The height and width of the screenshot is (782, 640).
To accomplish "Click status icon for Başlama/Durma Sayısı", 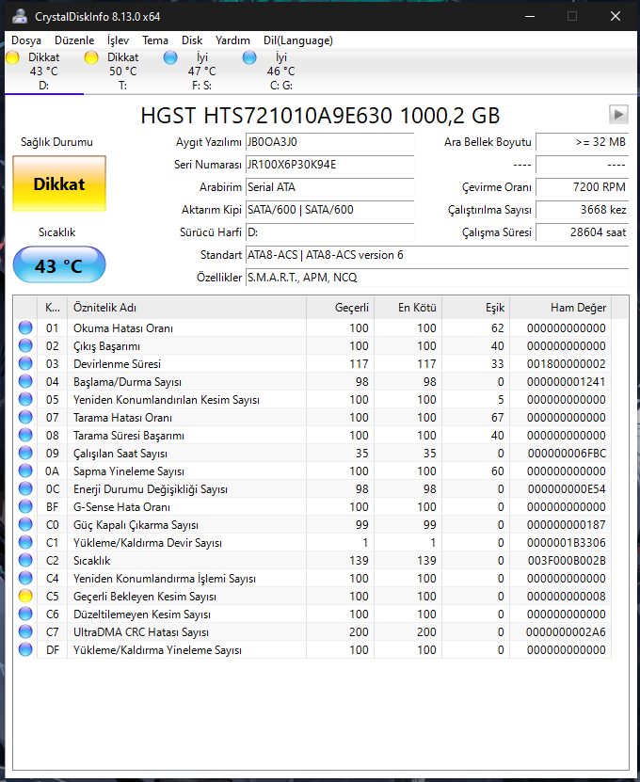I will pyautogui.click(x=25, y=381).
